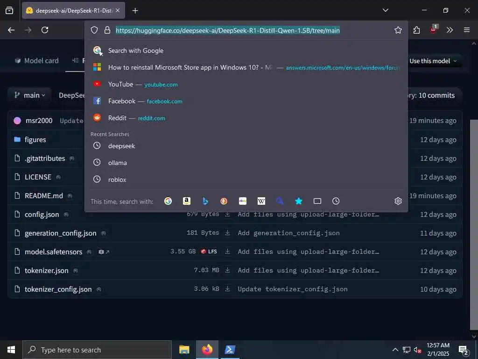Open File Explorer from taskbar
The image size is (478, 359).
pyautogui.click(x=184, y=350)
